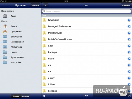The image size is (132, 99).
Task: Show details arrow for audit
Action: coord(129,46)
